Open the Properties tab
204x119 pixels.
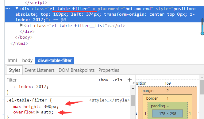tap(109, 70)
